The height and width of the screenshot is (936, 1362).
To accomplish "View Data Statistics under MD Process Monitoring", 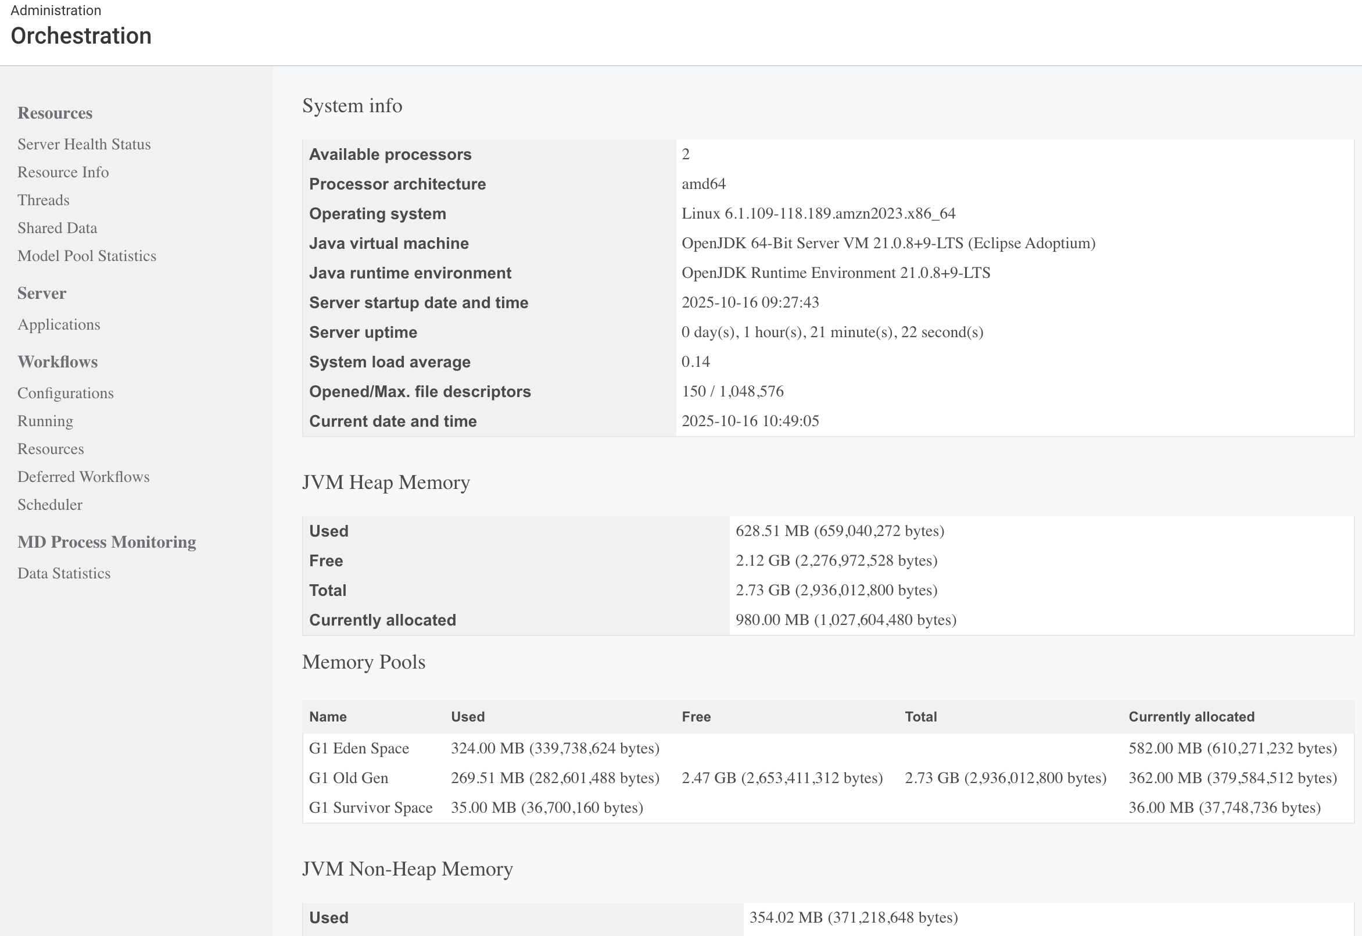I will pyautogui.click(x=64, y=573).
